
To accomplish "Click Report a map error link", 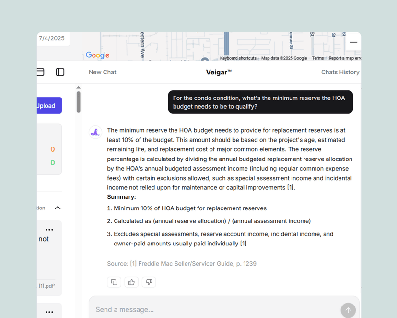I will (345, 58).
